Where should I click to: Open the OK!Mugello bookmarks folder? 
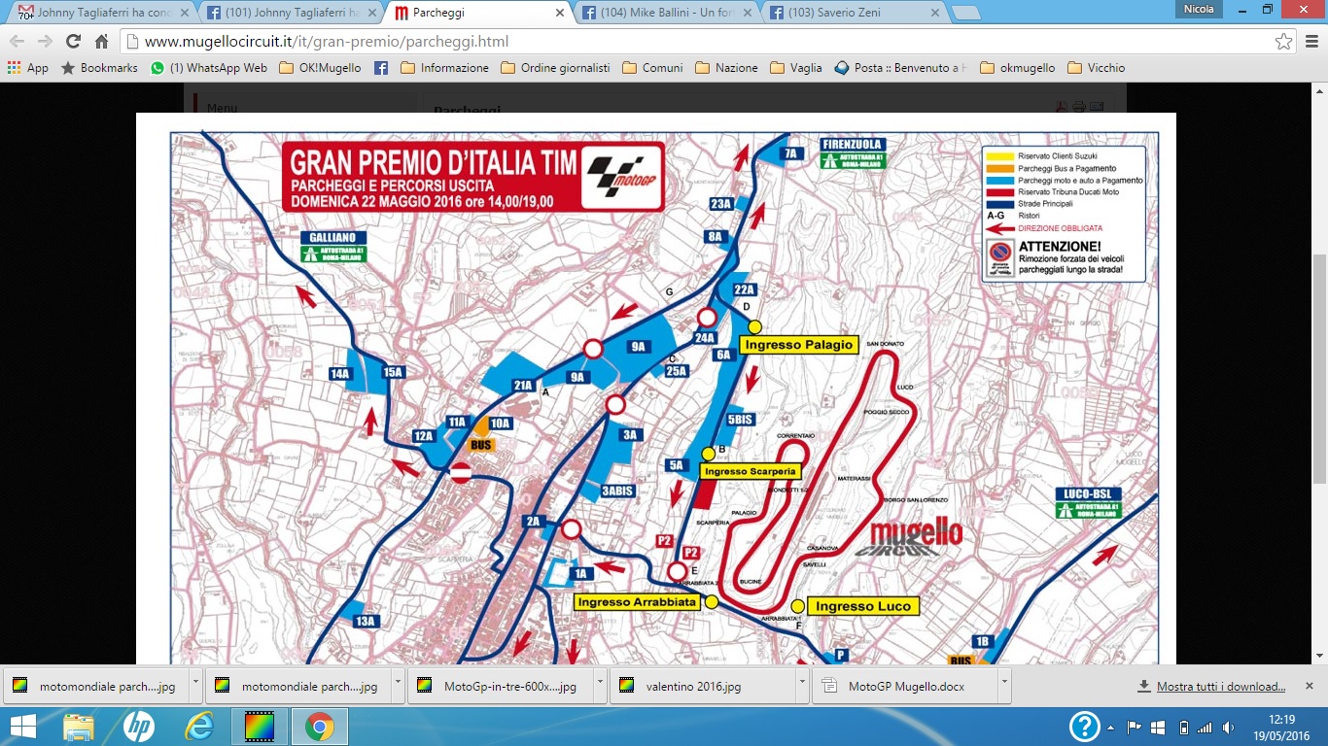click(x=319, y=68)
